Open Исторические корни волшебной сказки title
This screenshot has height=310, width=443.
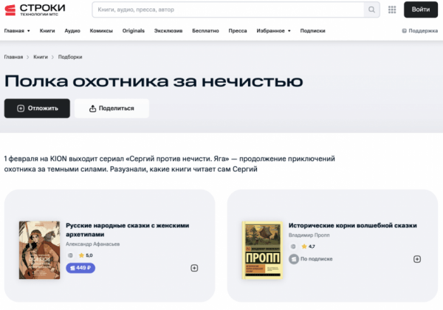coord(353,225)
